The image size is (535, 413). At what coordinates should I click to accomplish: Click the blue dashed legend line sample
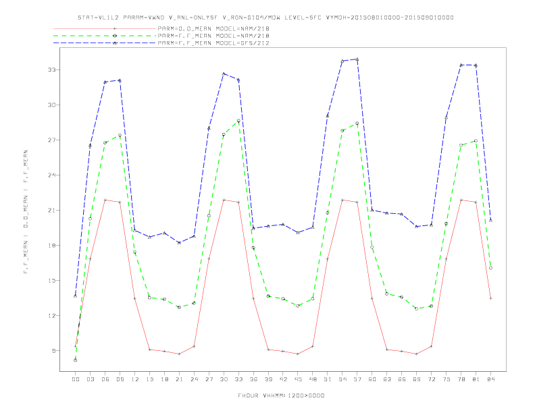tap(105, 43)
